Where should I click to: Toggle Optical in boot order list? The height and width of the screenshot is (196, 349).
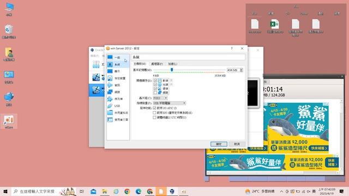click(155, 84)
